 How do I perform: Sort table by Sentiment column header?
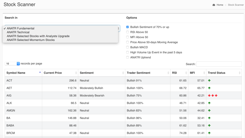[102, 73]
